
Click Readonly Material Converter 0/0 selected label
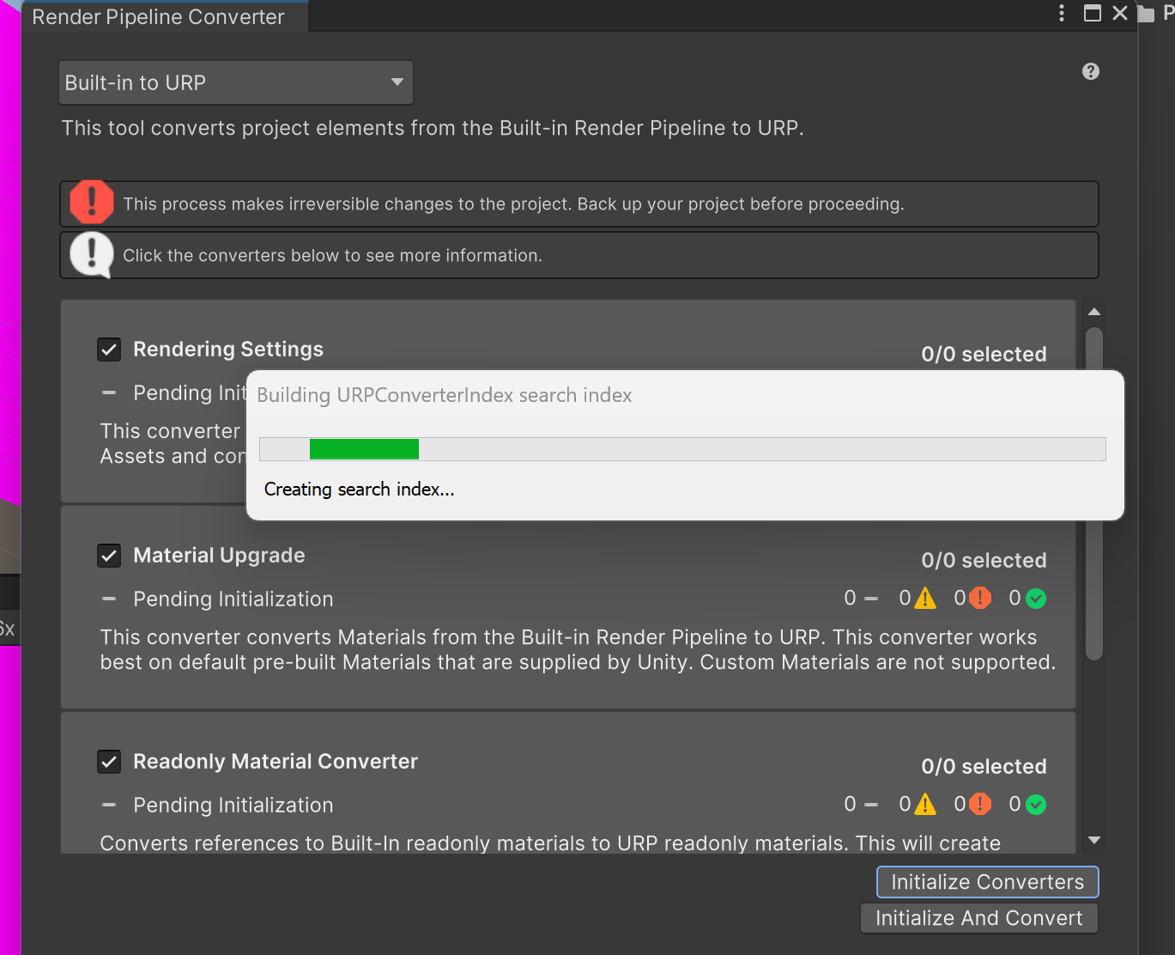[x=984, y=766]
